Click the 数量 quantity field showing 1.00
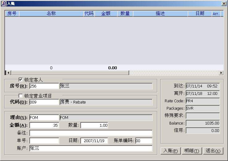The width and height of the screenshot is (228, 161). coord(94,125)
